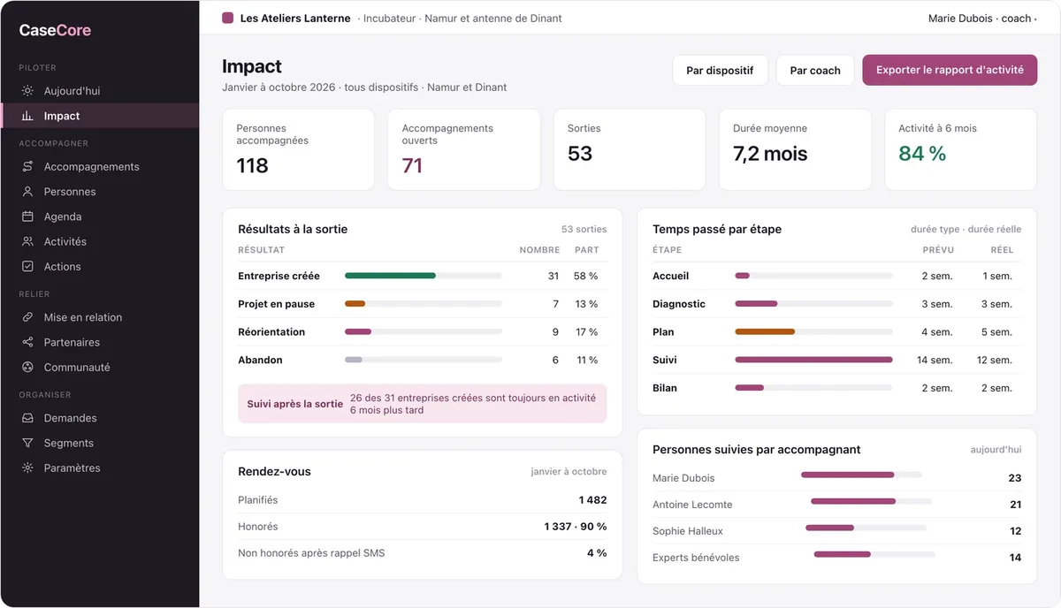Click the sun icon beside Aujourd'hui
This screenshot has height=608, width=1061.
[x=27, y=91]
